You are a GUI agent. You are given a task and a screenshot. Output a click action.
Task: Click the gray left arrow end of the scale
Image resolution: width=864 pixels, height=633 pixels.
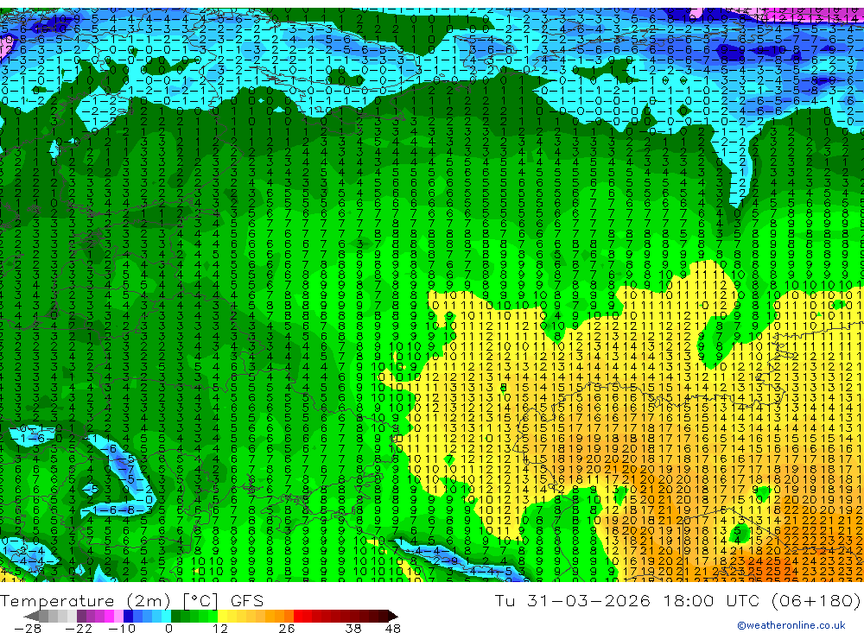click(x=31, y=617)
